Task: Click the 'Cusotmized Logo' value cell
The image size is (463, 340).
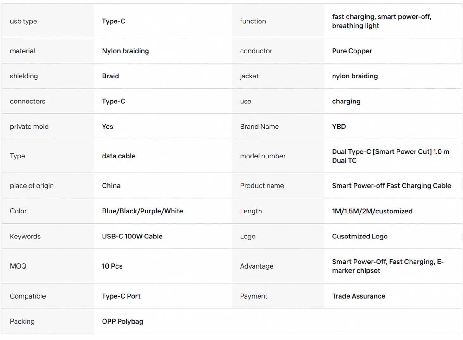Action: 393,236
